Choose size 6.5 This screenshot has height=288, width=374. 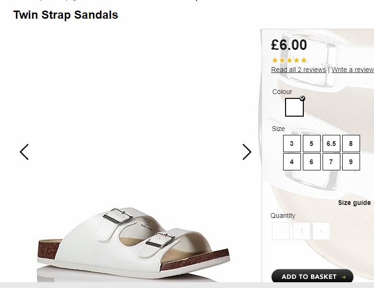tap(331, 144)
